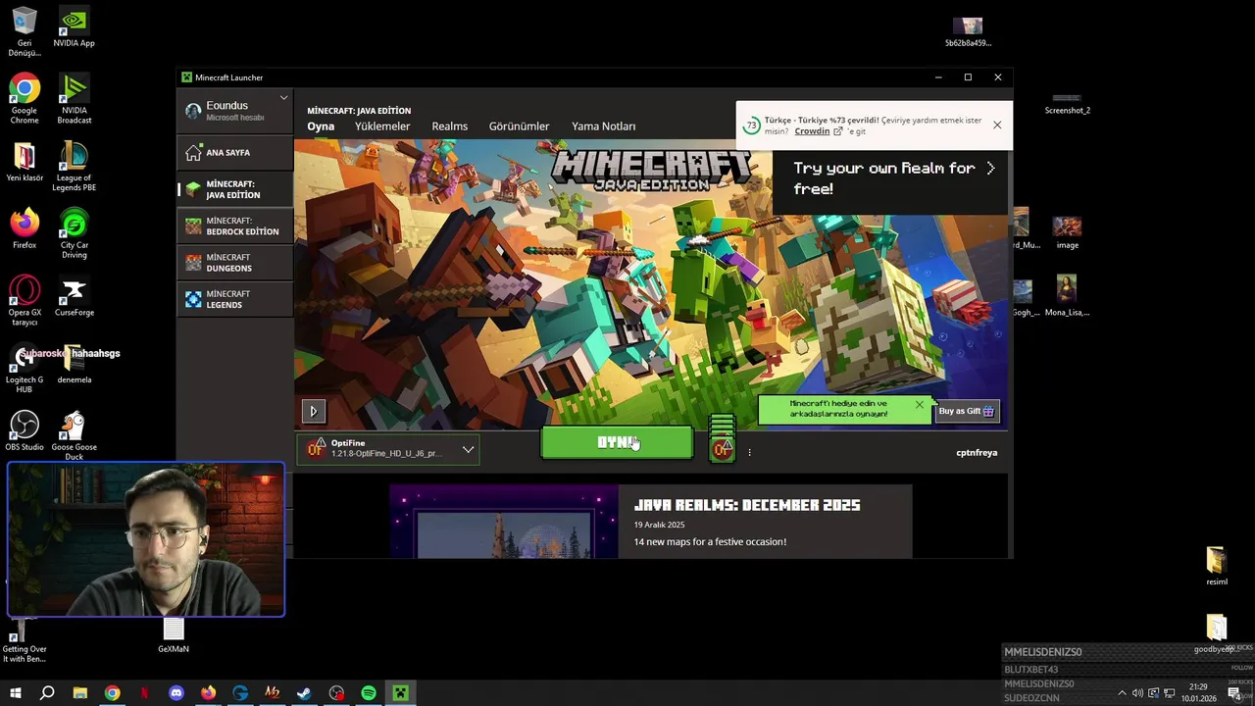Open the CurseForge desktop icon

coord(75,297)
